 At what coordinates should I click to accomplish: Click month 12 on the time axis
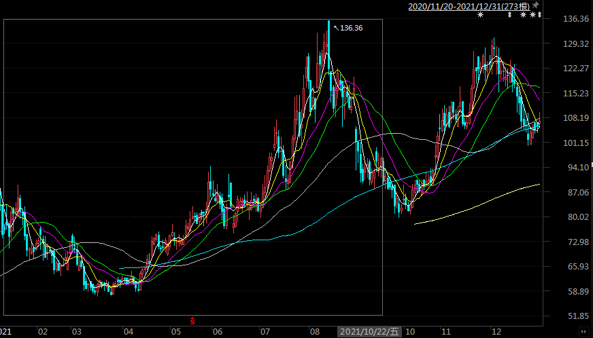(496, 332)
